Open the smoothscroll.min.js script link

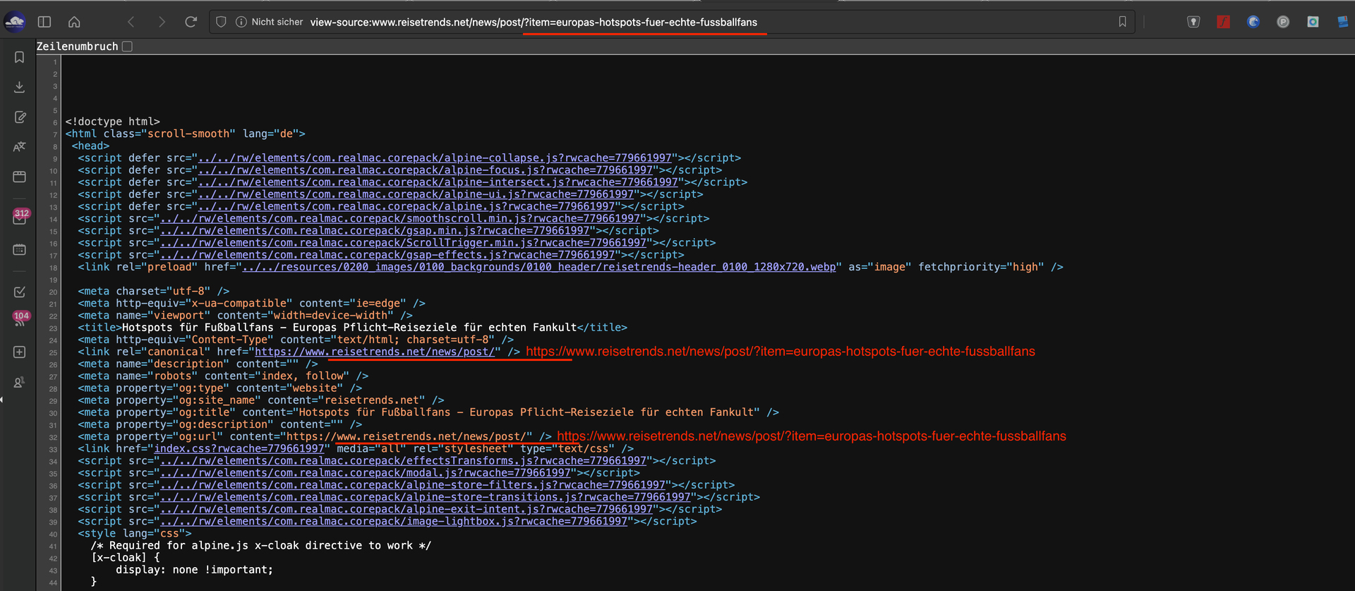(x=400, y=219)
